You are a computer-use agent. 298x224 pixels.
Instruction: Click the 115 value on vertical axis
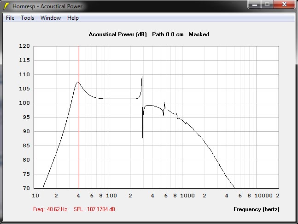pyautogui.click(x=24, y=60)
